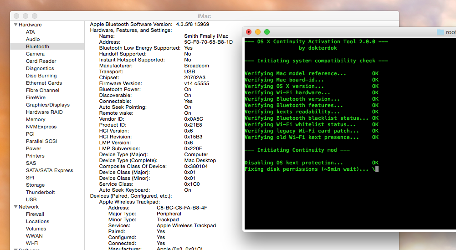Click the Trackpad address C8-BC-C8-FA-B8-4F

click(x=182, y=208)
